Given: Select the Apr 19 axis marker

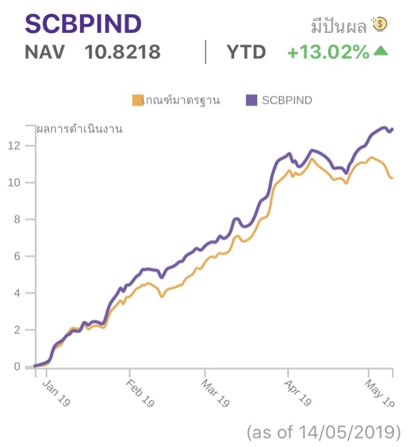Looking at the screenshot, I should pyautogui.click(x=297, y=393).
